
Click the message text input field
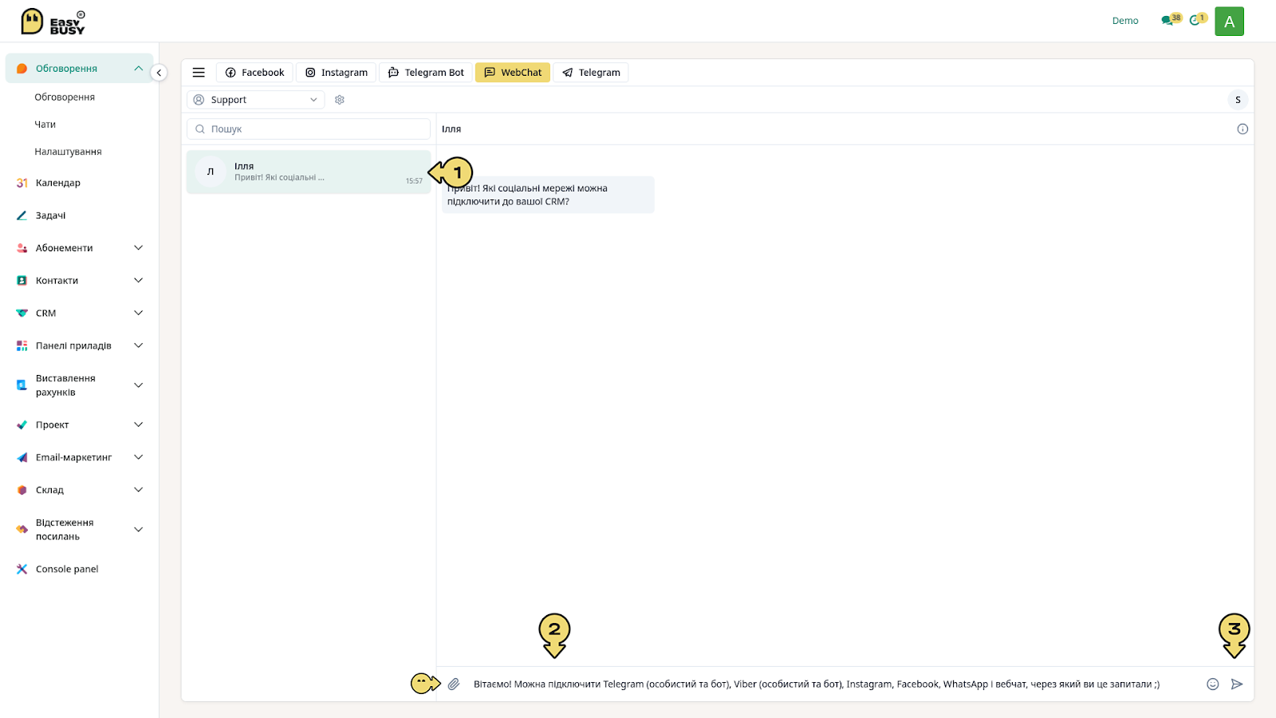click(x=833, y=684)
